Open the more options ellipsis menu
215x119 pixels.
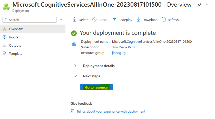[x=208, y=5]
